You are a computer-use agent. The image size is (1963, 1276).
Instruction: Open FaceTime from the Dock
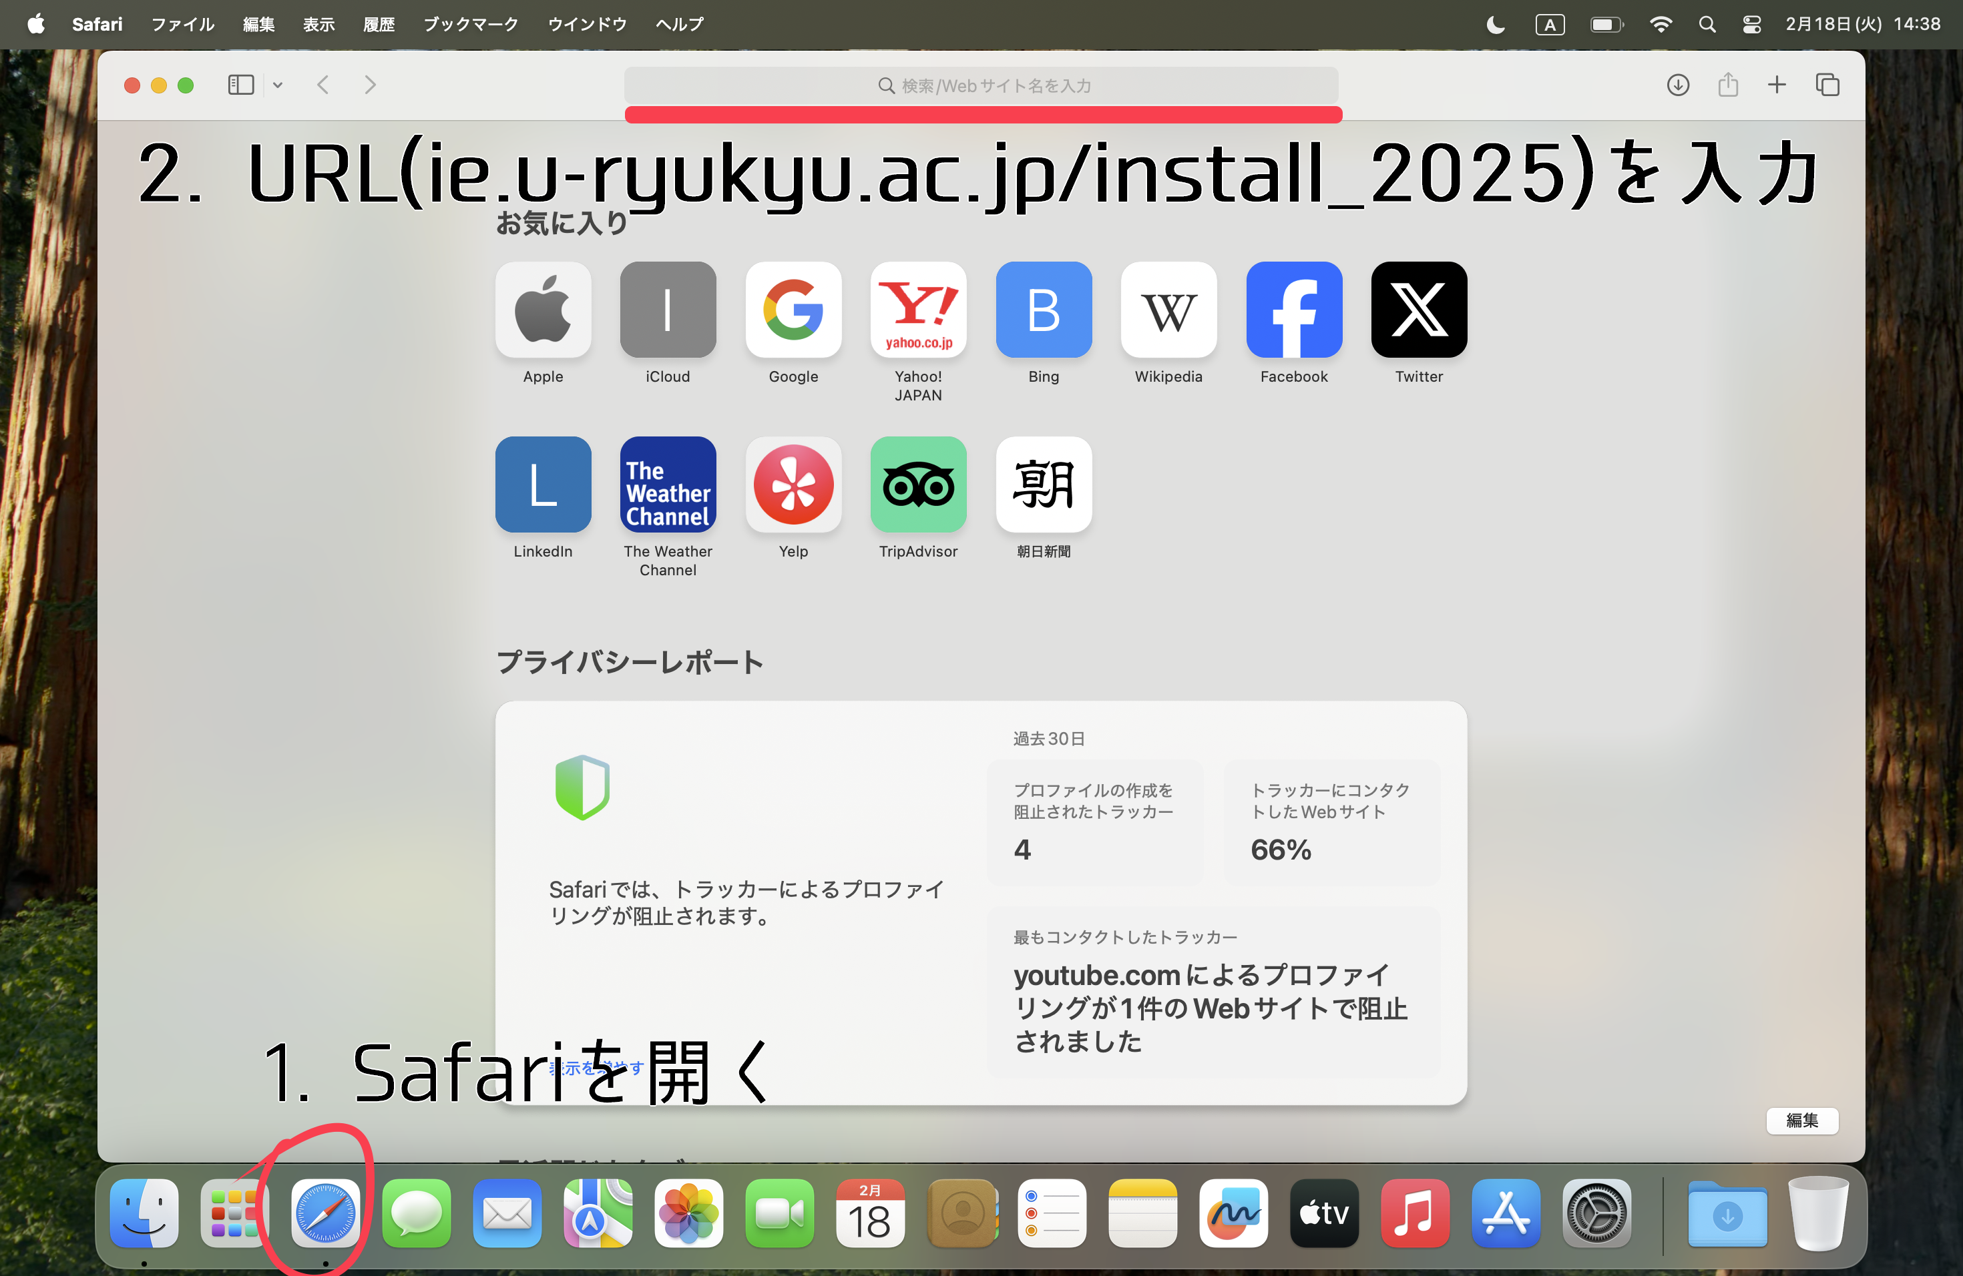click(x=779, y=1213)
